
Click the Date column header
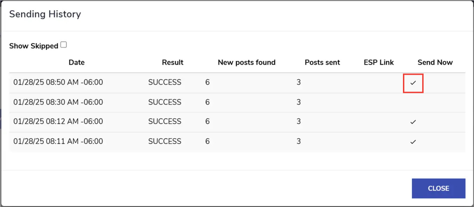click(76, 62)
